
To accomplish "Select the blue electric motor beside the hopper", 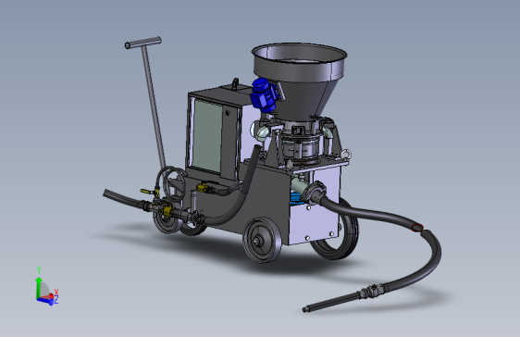I will pos(265,94).
